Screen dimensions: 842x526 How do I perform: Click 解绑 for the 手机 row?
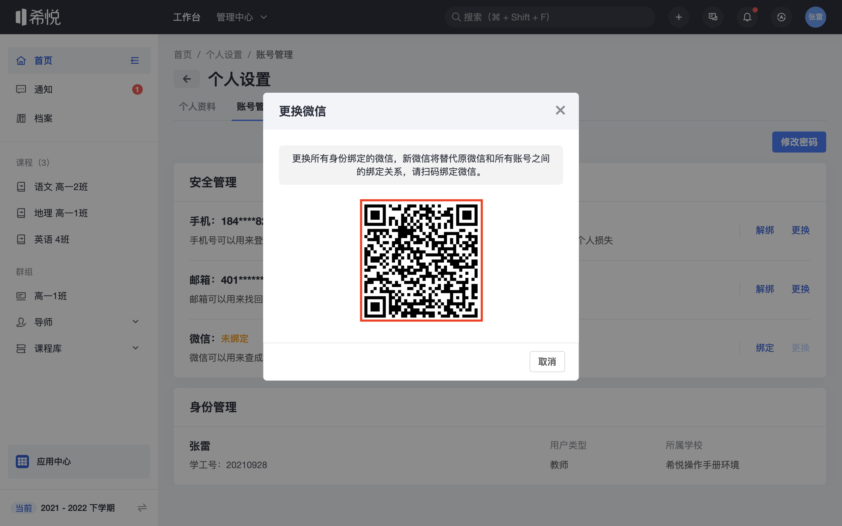coord(765,230)
